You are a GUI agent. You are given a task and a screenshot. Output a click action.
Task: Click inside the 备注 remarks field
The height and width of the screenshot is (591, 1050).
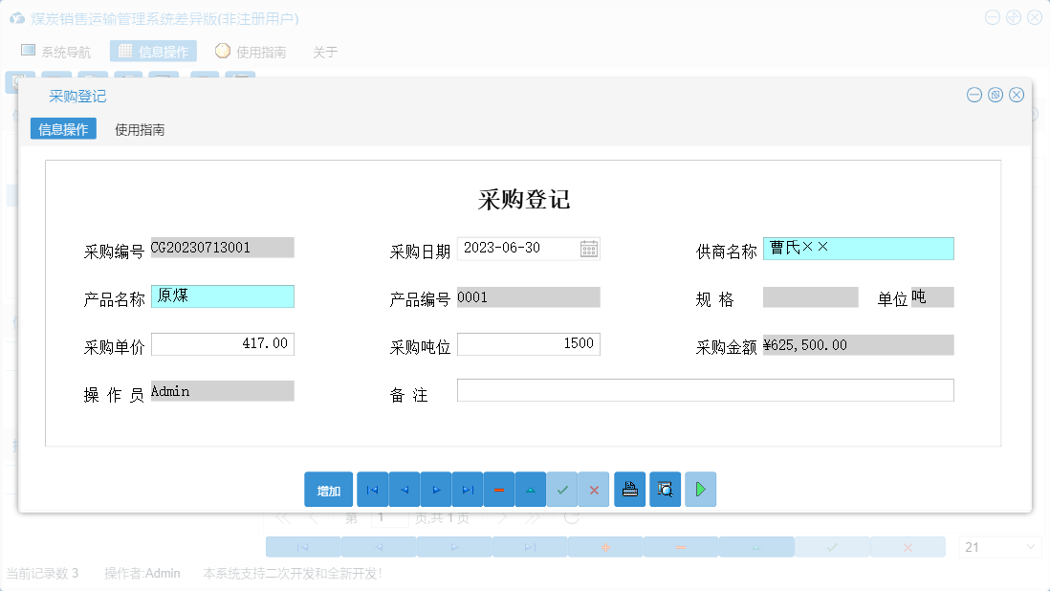(705, 390)
